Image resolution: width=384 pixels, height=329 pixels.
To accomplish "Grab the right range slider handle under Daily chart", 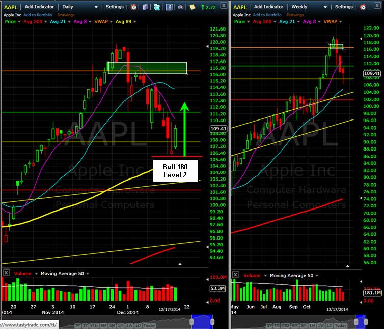I will click(212, 322).
